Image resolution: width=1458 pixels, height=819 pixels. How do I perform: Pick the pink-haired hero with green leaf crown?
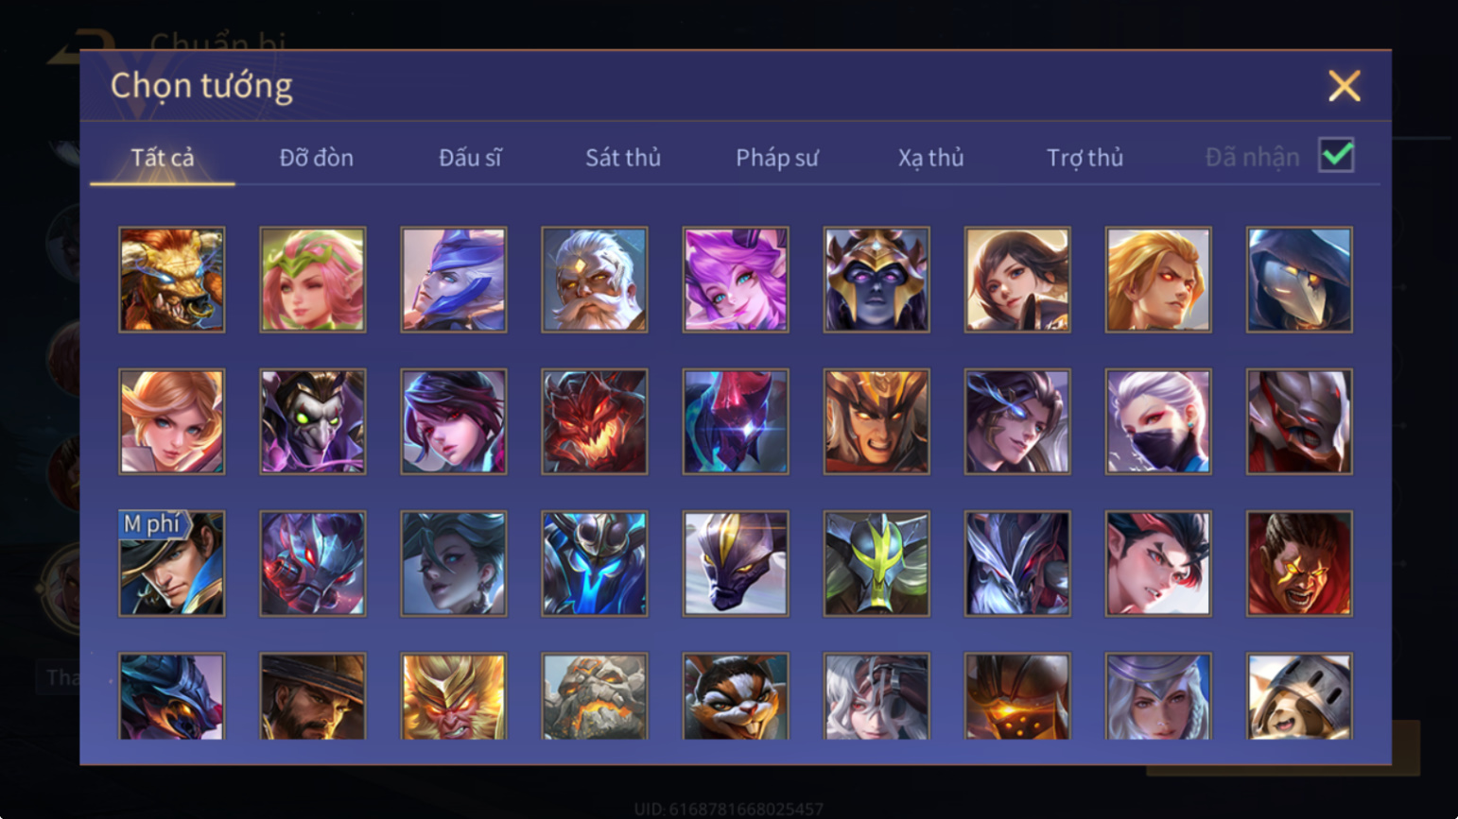313,280
